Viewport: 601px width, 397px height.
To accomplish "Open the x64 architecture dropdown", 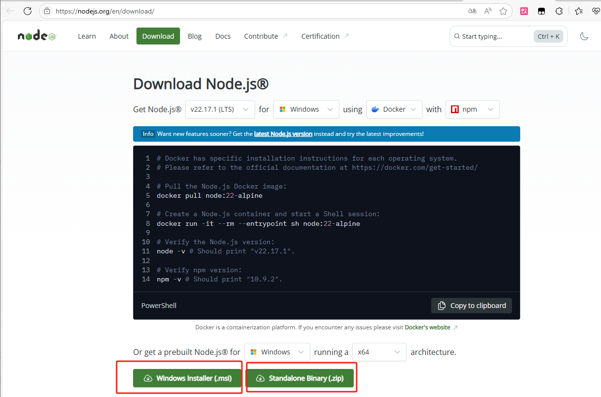I will tap(379, 352).
